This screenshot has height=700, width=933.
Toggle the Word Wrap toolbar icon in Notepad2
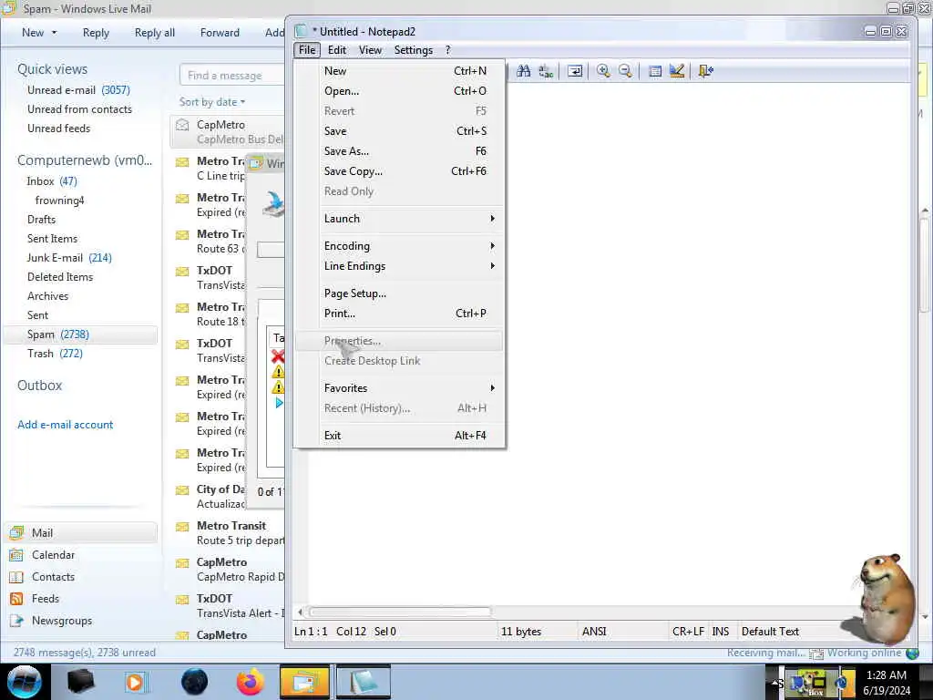tap(575, 71)
